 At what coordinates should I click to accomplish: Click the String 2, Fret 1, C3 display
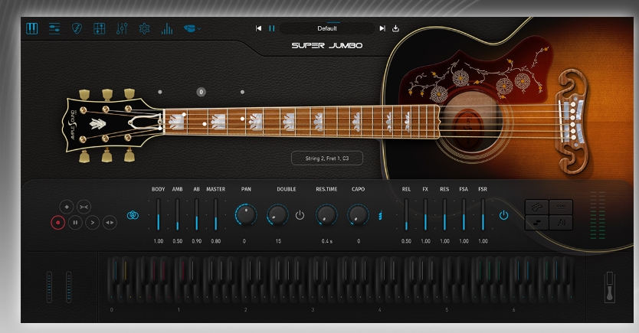327,158
